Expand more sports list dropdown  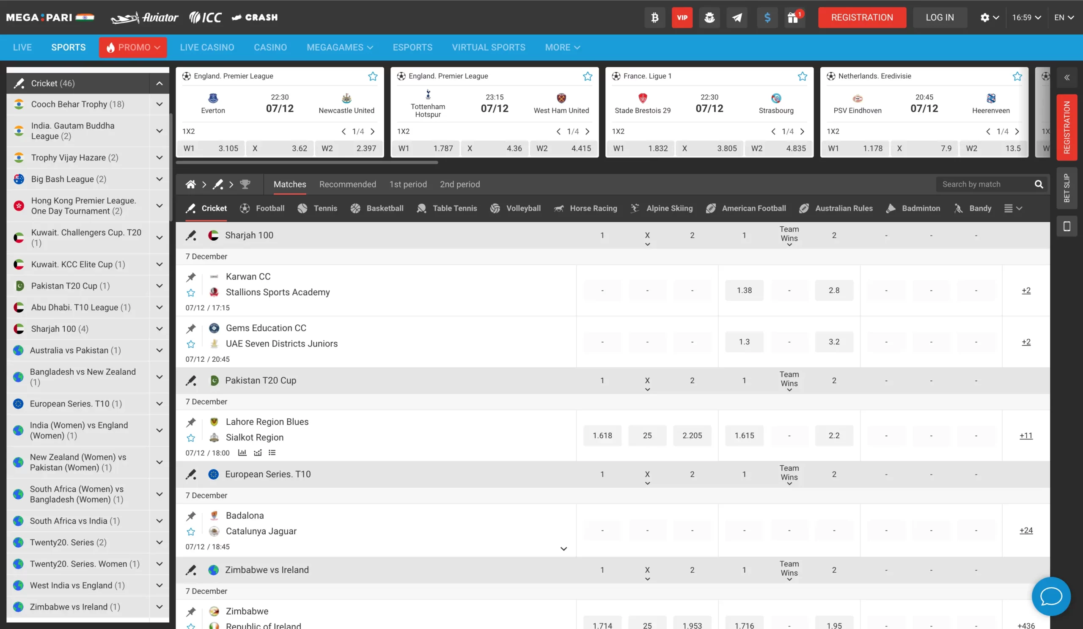point(1013,209)
